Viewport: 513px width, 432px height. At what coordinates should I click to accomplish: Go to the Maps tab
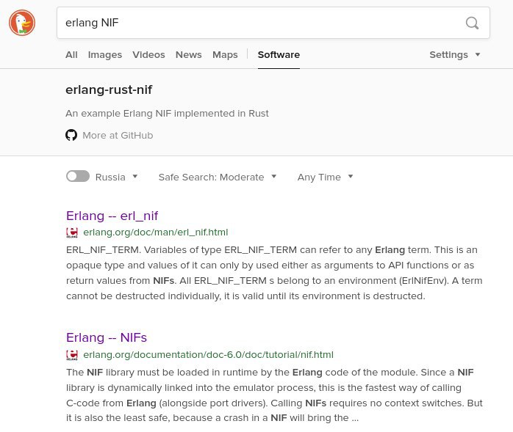(x=225, y=54)
